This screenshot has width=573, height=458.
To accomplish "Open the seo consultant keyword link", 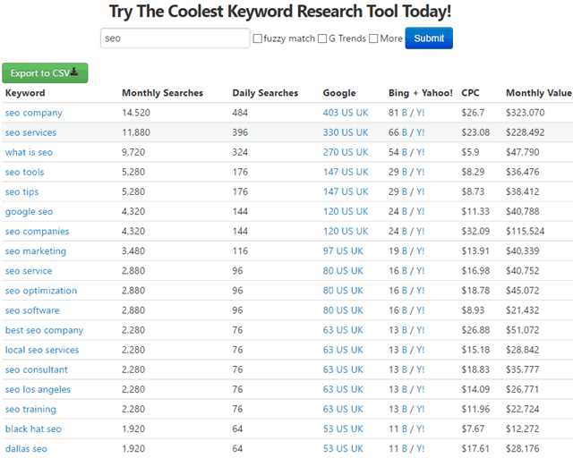I will (36, 369).
